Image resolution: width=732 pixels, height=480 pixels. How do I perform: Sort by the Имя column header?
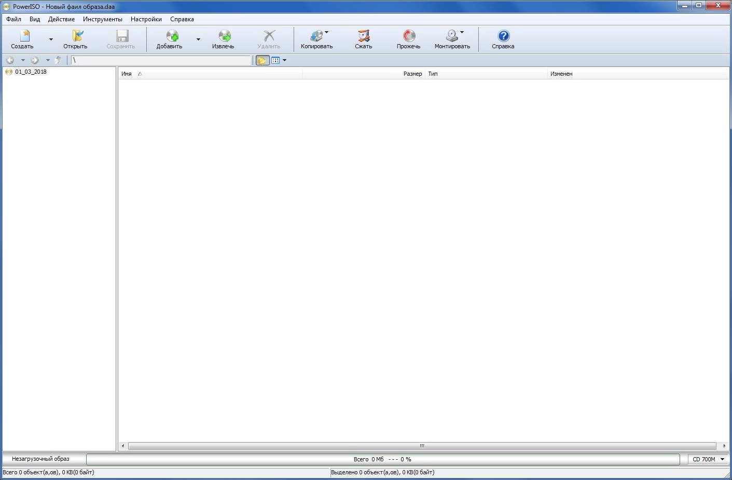pos(210,74)
